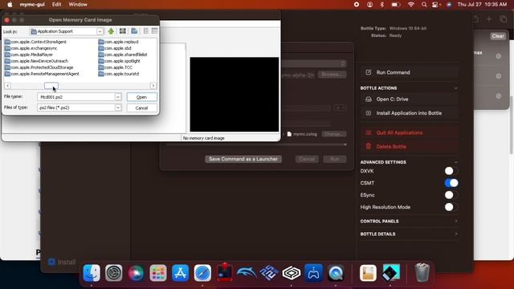
Task: Select folder com.apple.spotlight
Action: pyautogui.click(x=120, y=61)
